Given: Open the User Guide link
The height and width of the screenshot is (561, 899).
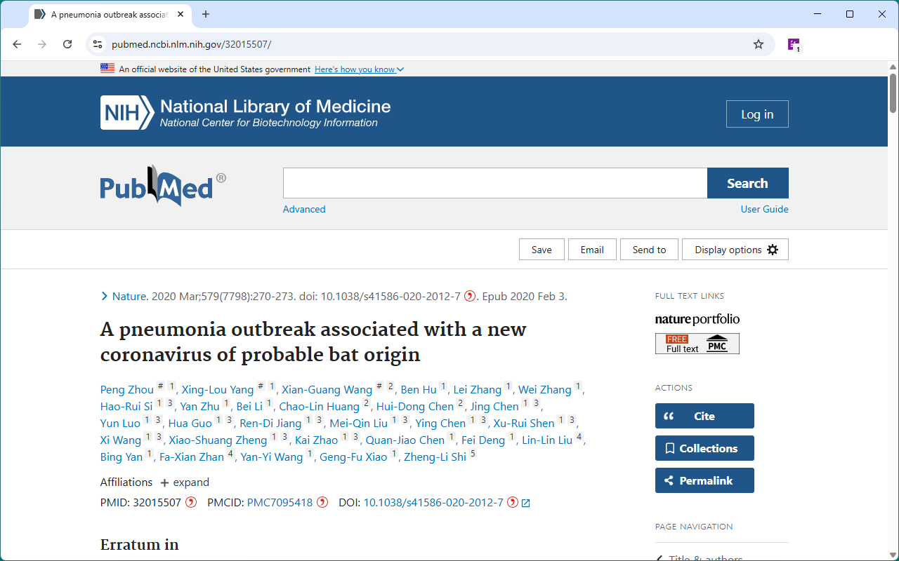Looking at the screenshot, I should tap(764, 209).
